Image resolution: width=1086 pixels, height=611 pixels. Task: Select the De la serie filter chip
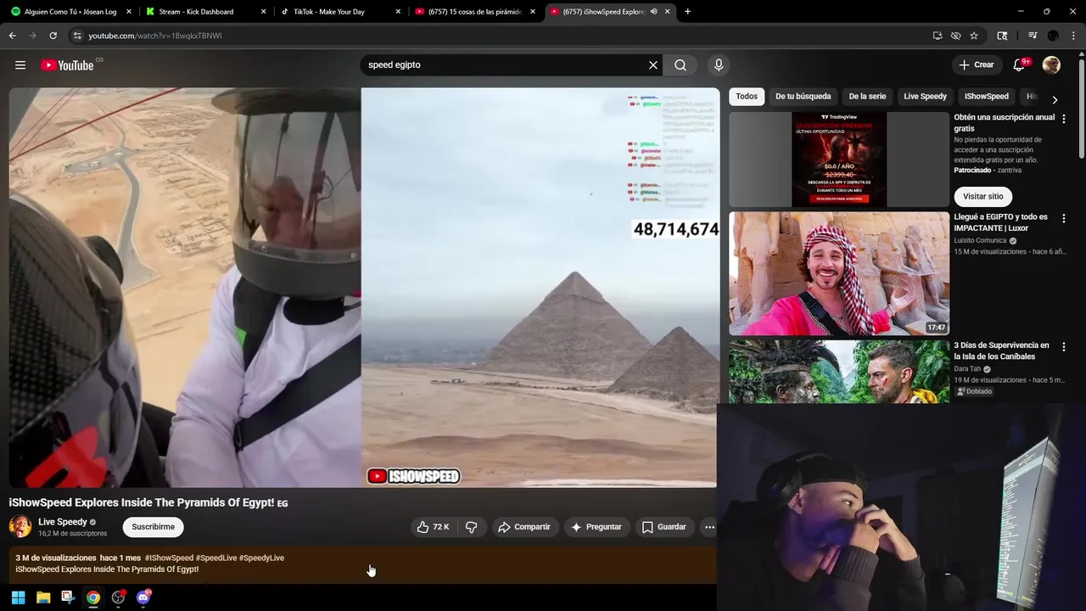867,97
